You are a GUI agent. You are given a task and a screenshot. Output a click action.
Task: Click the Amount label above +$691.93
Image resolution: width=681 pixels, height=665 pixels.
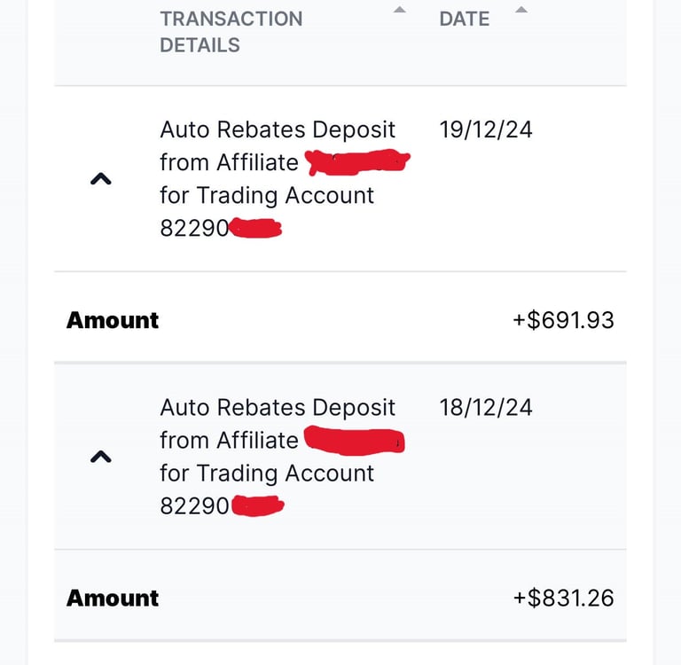(x=113, y=320)
